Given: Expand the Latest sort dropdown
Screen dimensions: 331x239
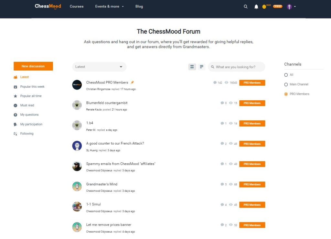Looking at the screenshot, I should 99,67.
